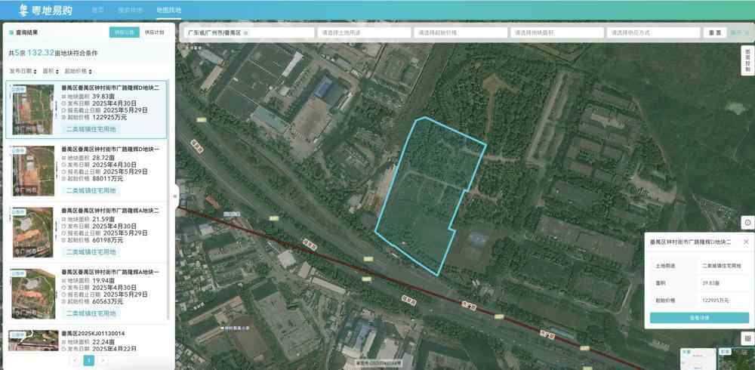Image resolution: width=755 pixels, height=370 pixels.
Task: Open the 首页 tab in header
Action: click(x=97, y=10)
